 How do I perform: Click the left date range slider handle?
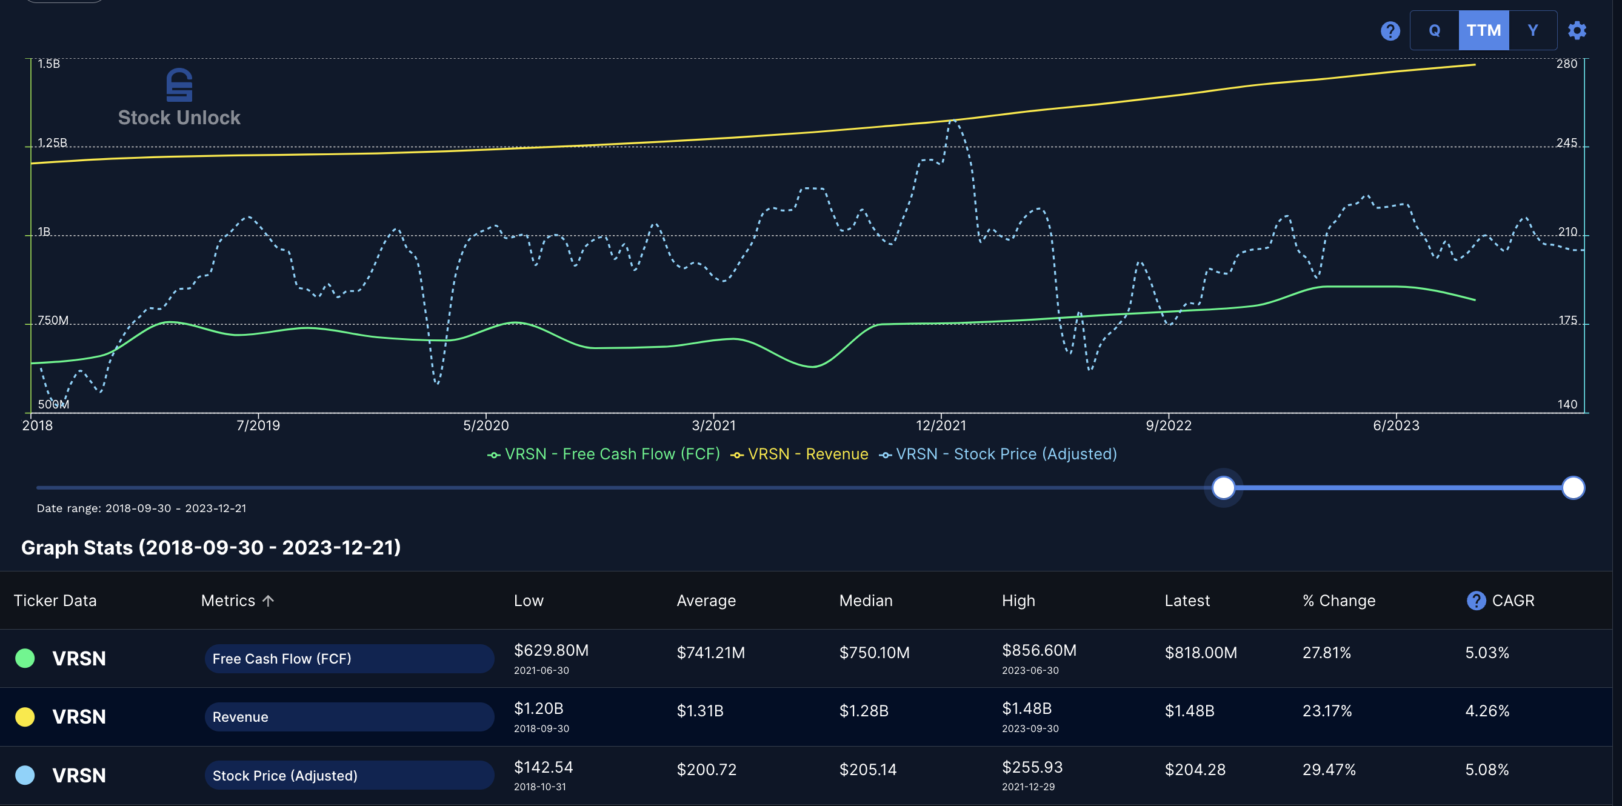1223,487
